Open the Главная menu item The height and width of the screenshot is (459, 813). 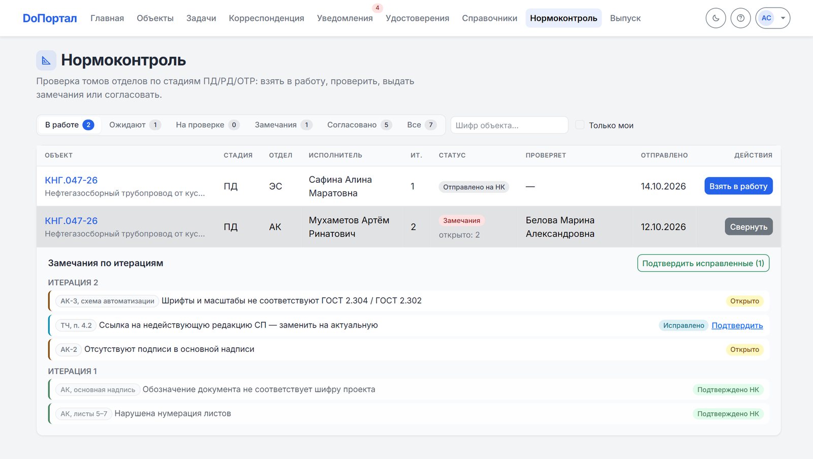click(107, 18)
